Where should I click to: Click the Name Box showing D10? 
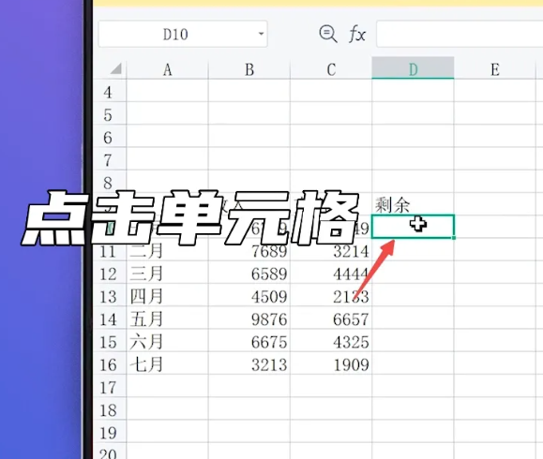pos(183,34)
